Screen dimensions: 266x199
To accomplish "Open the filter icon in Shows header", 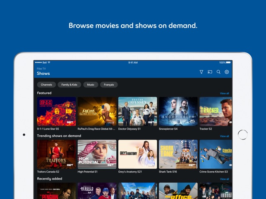I will pyautogui.click(x=201, y=72).
